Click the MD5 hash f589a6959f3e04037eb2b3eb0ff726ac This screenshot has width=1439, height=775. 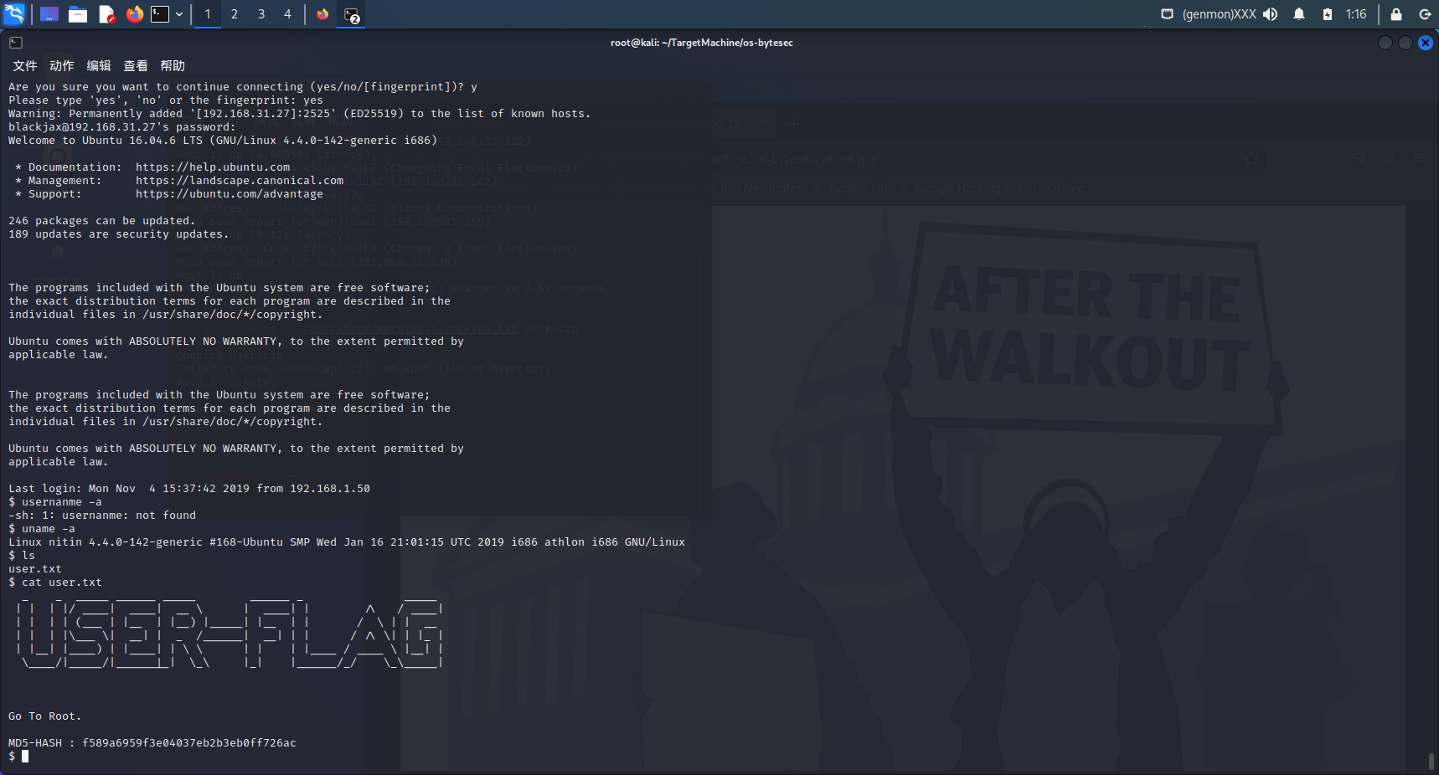pos(189,743)
